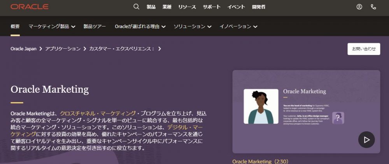Click the Oracle Marketing video thumbnail
The width and height of the screenshot is (389, 164).
306,111
